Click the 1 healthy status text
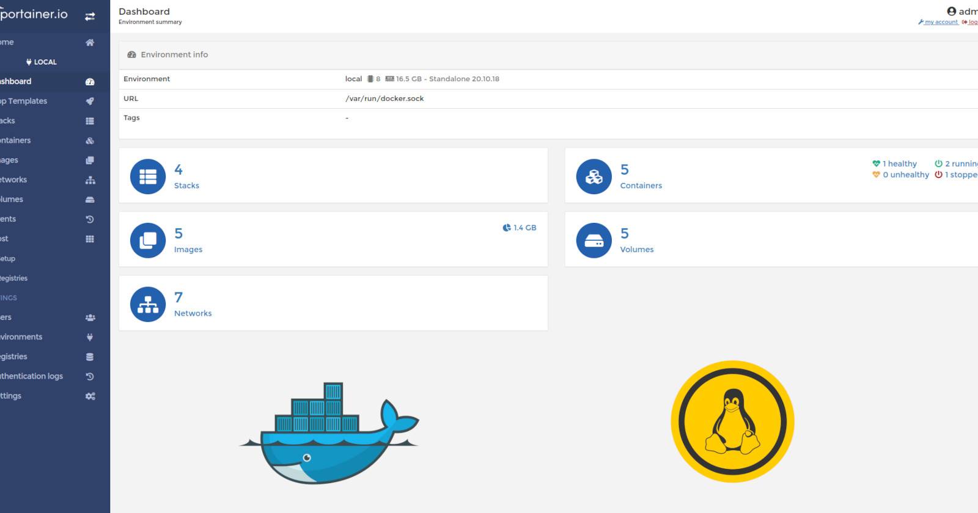The height and width of the screenshot is (513, 978). 900,164
